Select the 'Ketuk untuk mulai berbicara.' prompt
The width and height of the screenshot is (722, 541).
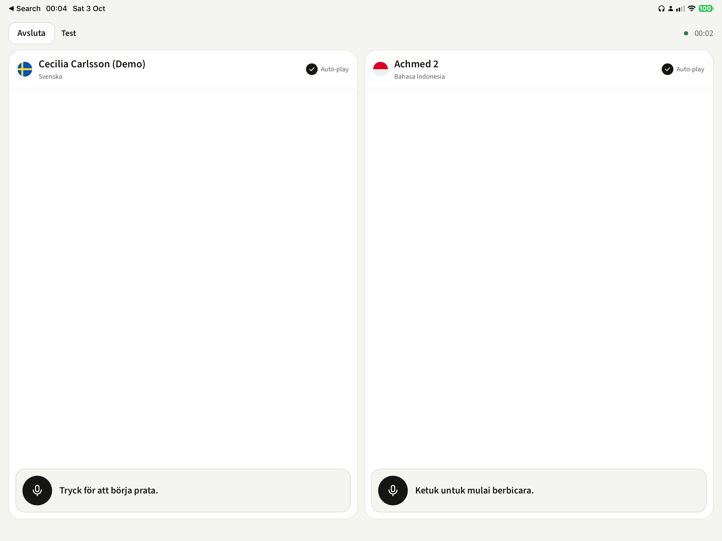tap(474, 491)
